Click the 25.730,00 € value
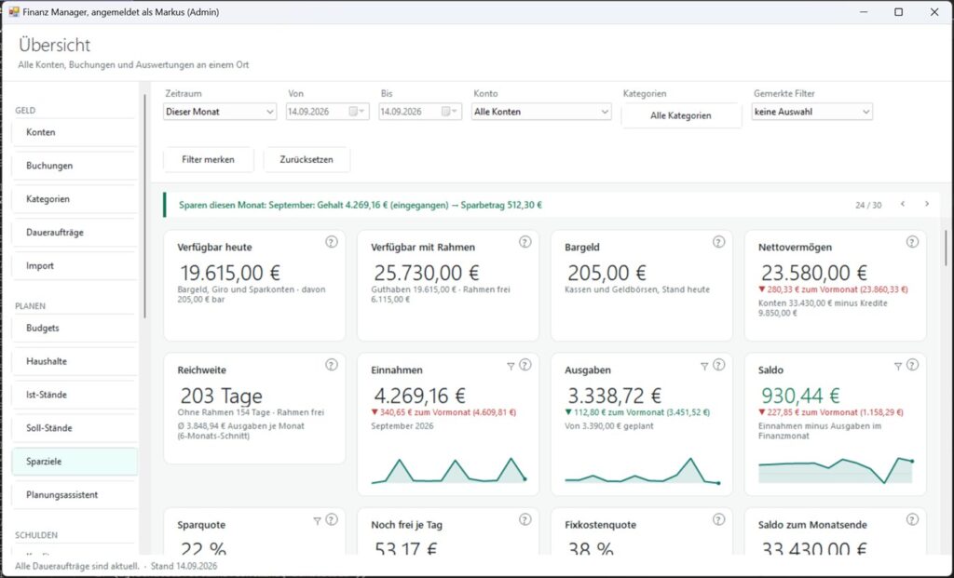This screenshot has height=578, width=954. tap(426, 273)
